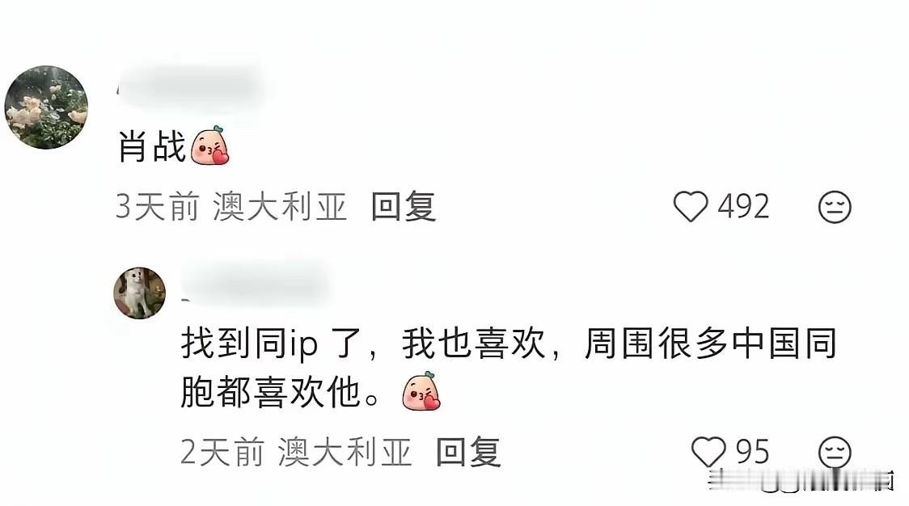Reply to the 肖战 comment via 回复

coord(404,206)
